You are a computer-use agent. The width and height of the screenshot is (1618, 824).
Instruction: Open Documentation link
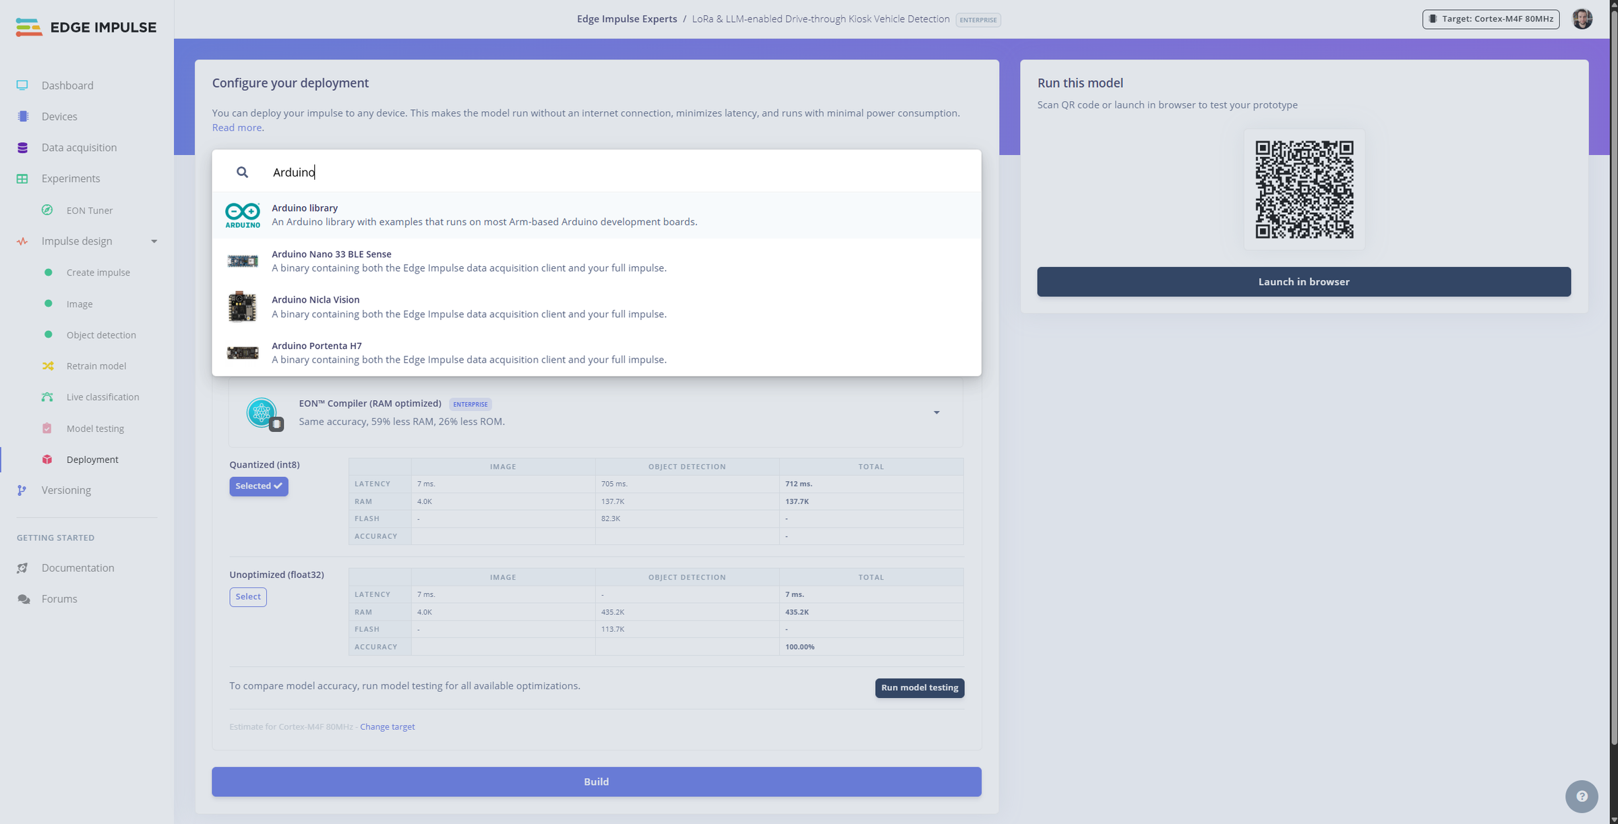pos(78,568)
